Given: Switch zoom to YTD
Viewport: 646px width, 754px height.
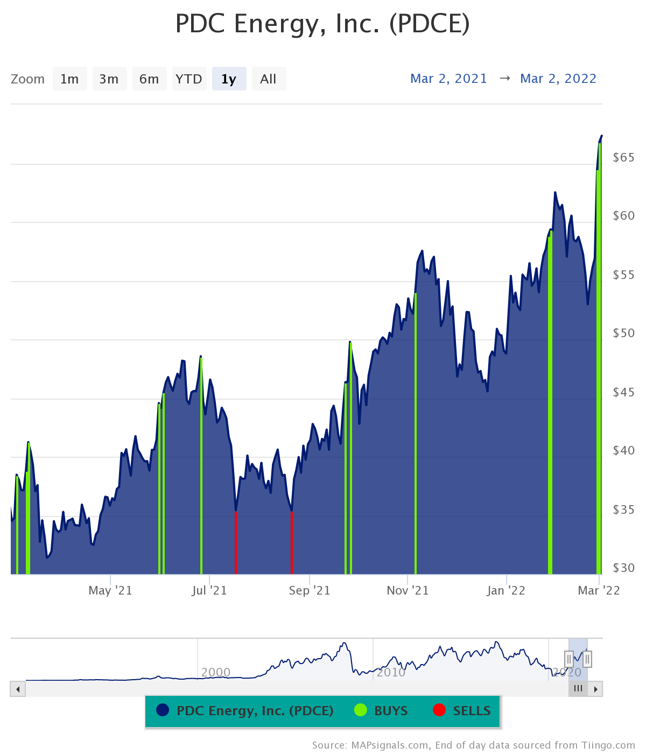Looking at the screenshot, I should pos(189,79).
